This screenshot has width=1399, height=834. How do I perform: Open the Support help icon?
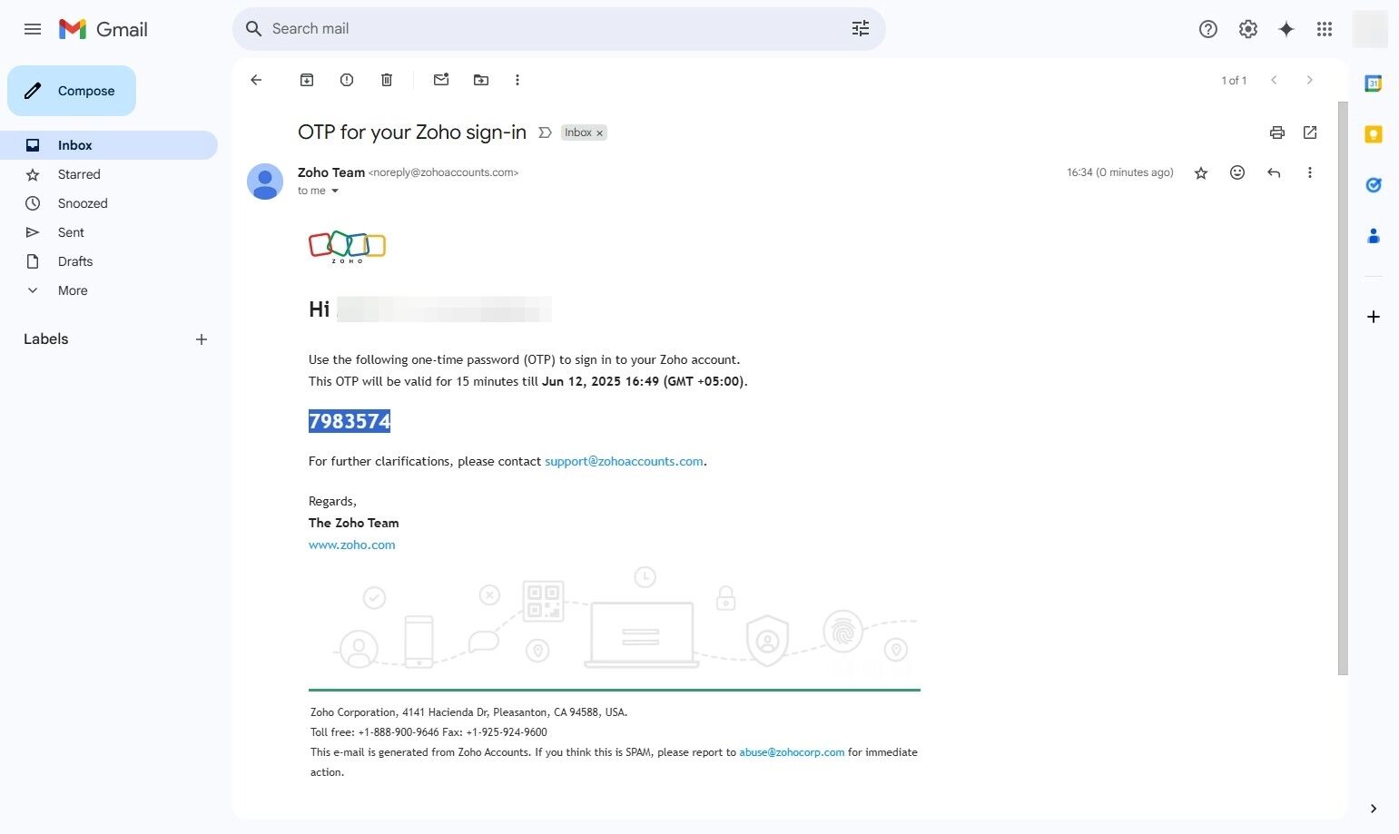point(1208,29)
